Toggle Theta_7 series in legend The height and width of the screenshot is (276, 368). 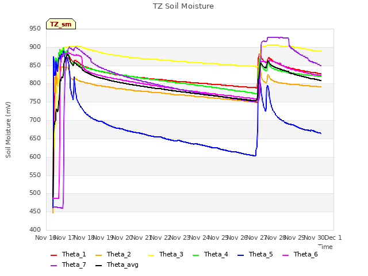68,264
